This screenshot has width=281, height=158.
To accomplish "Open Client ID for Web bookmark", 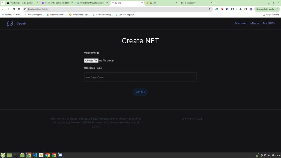I will pyautogui.click(x=12, y=15).
